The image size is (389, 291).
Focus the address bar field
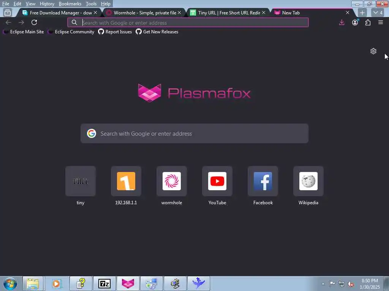pyautogui.click(x=188, y=22)
